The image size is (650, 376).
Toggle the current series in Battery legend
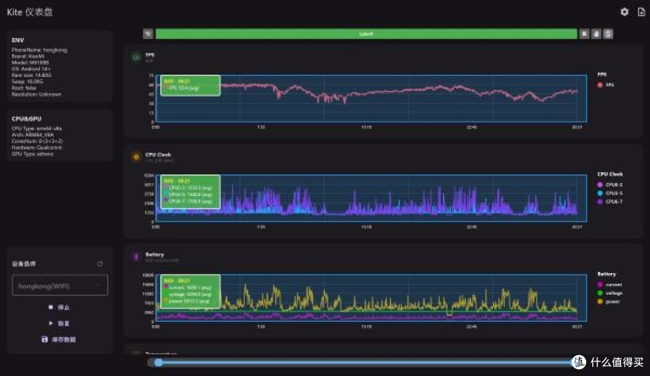(x=610, y=285)
